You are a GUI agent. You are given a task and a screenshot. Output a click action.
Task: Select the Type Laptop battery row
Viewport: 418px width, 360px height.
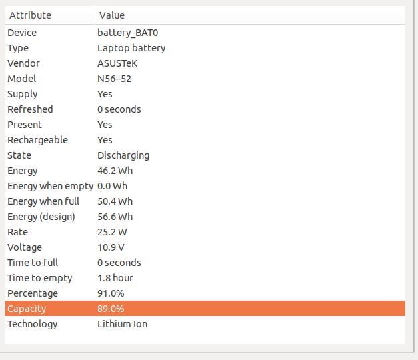(205, 48)
